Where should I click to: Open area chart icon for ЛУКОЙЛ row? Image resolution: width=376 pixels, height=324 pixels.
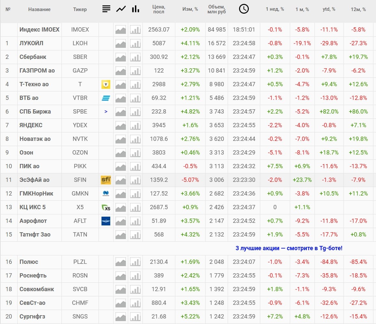pyautogui.click(x=121, y=44)
